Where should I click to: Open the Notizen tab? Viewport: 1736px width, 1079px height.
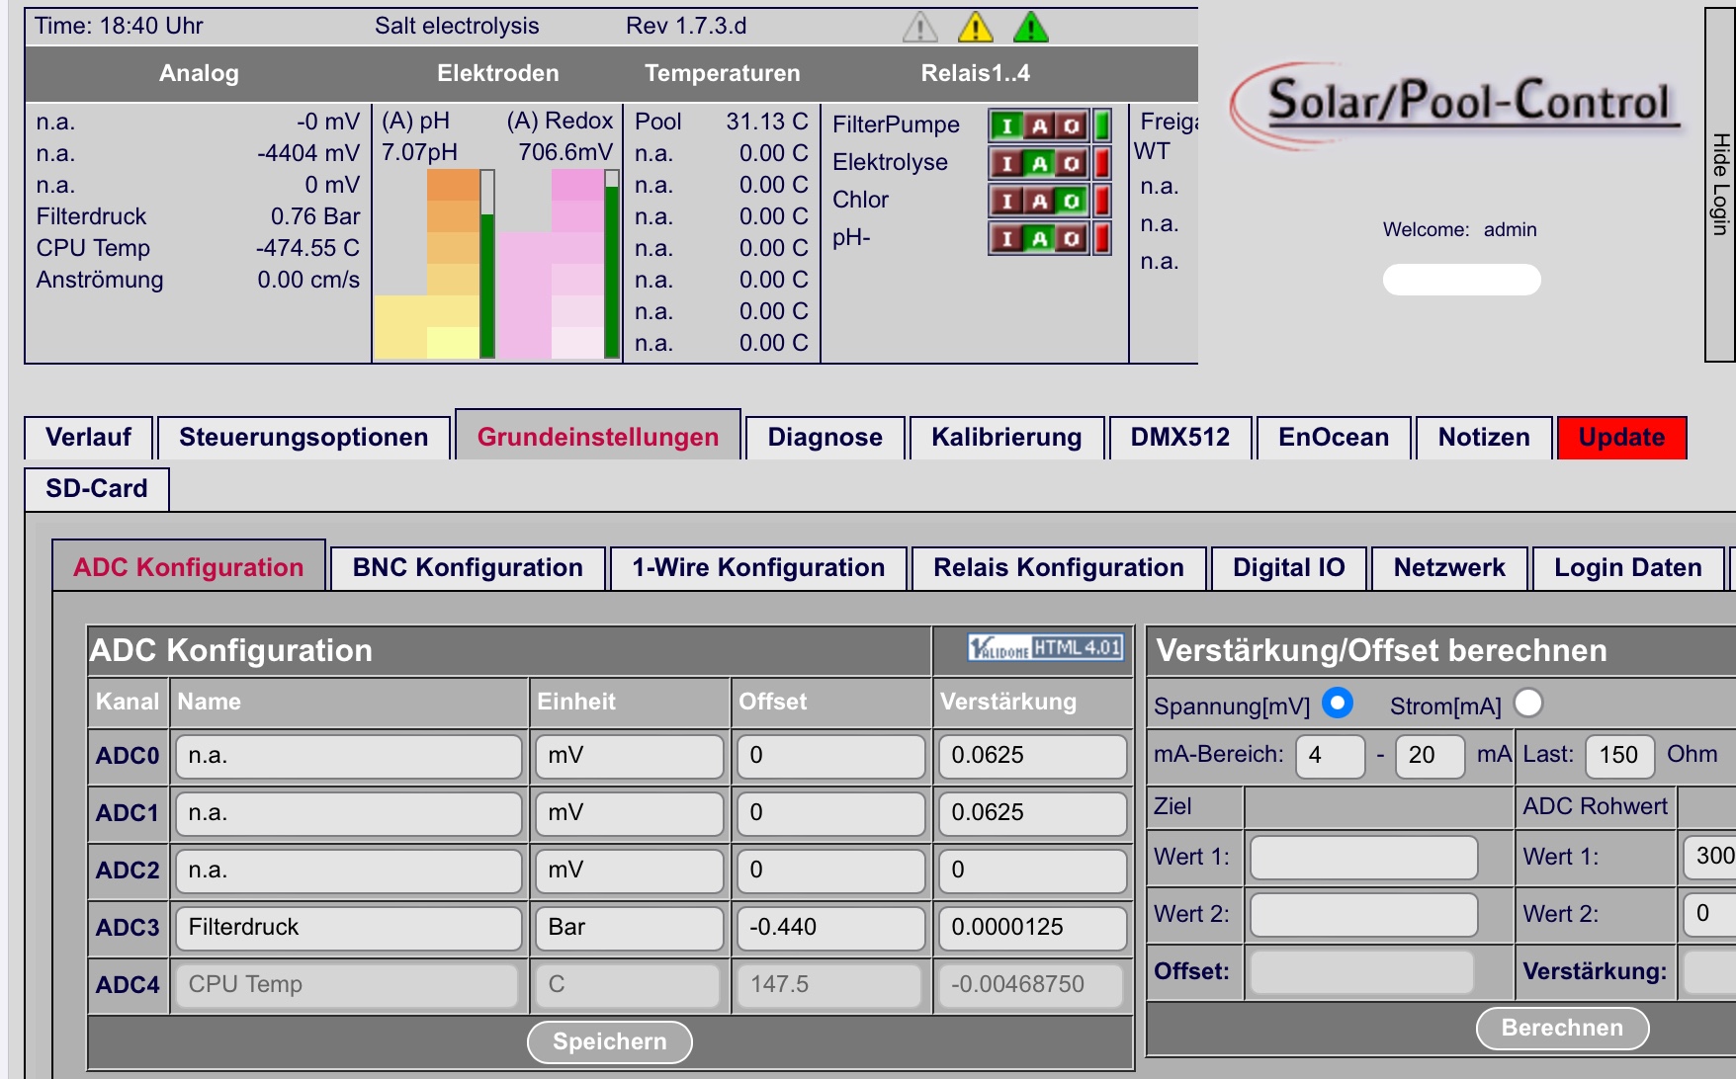pyautogui.click(x=1484, y=437)
